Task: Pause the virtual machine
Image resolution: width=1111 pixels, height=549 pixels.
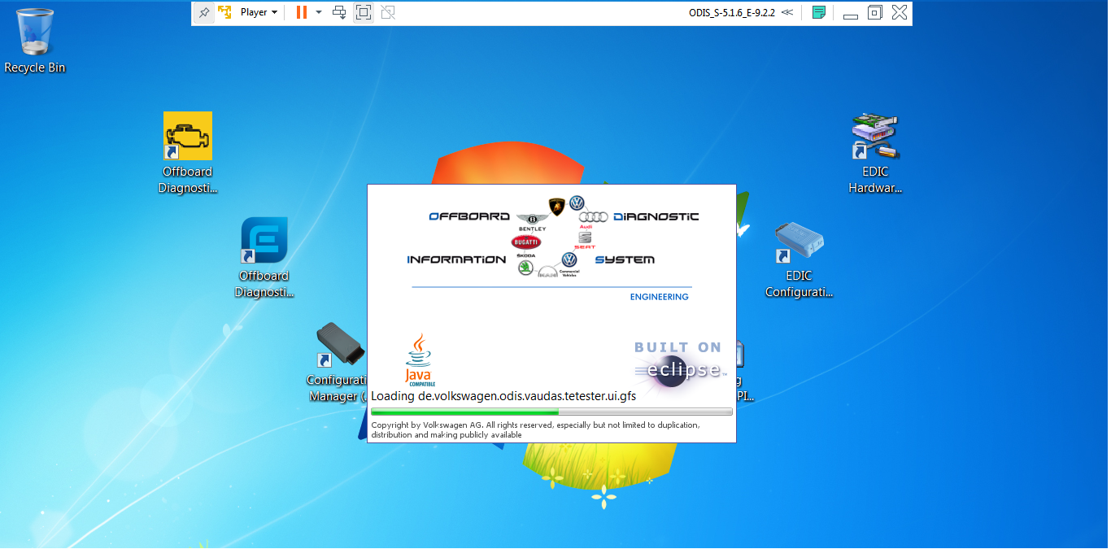Action: [x=302, y=12]
